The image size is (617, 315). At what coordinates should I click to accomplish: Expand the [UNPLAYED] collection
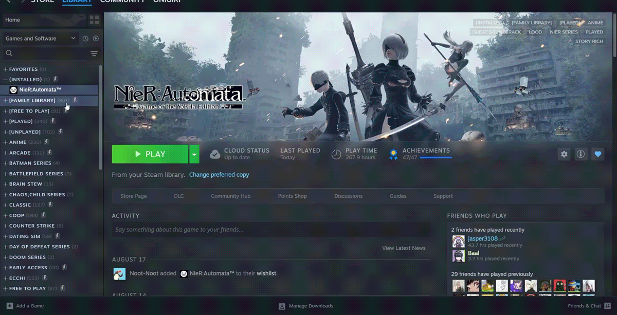(x=5, y=132)
